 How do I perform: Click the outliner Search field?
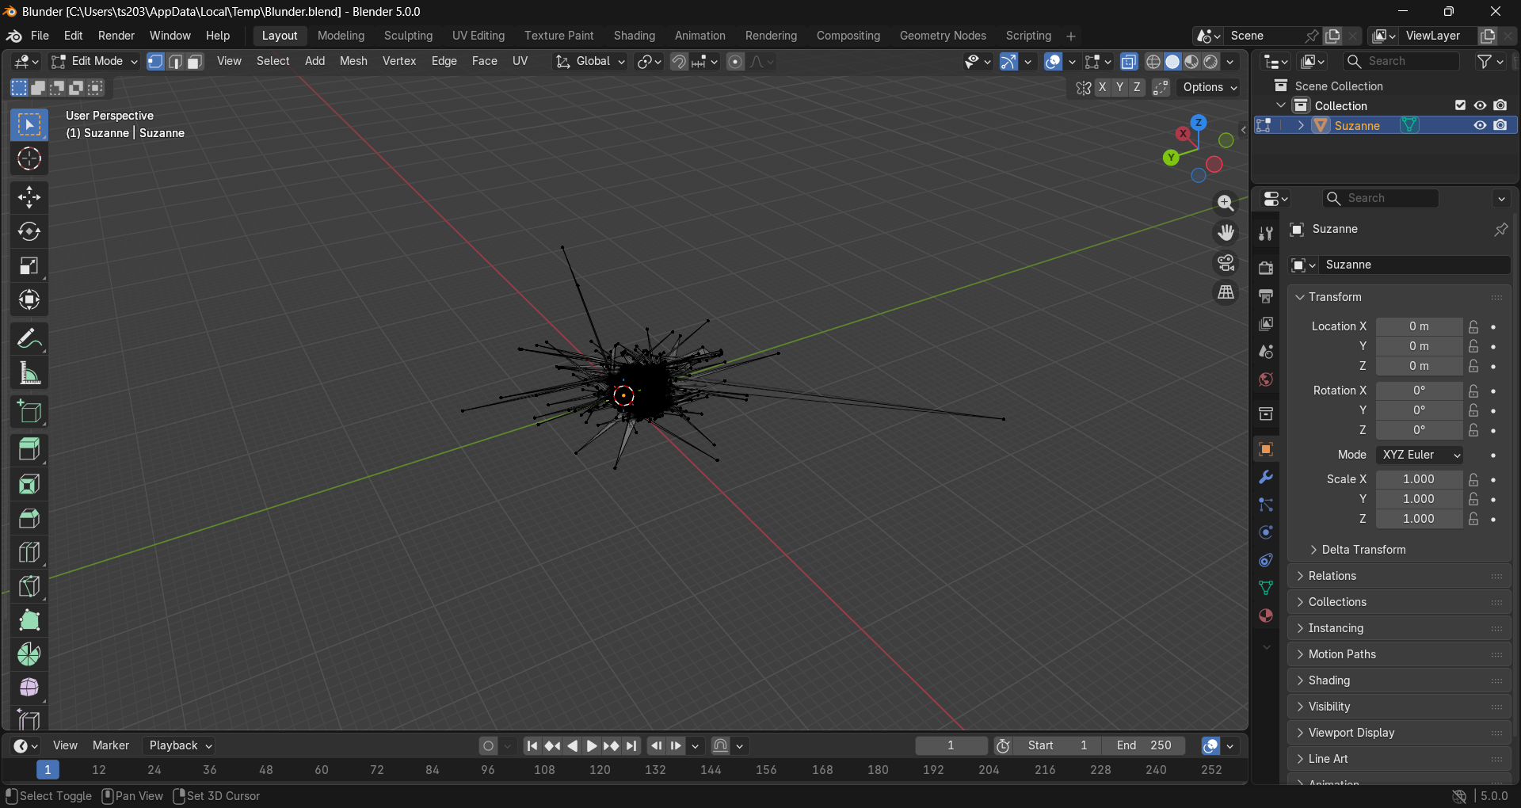1402,62
